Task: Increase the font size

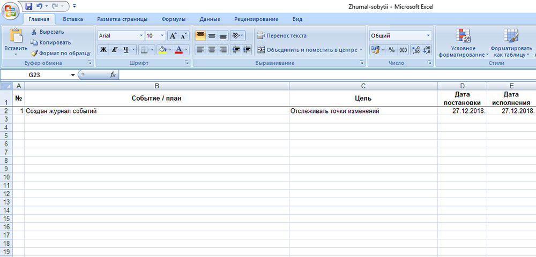Action: pyautogui.click(x=173, y=35)
